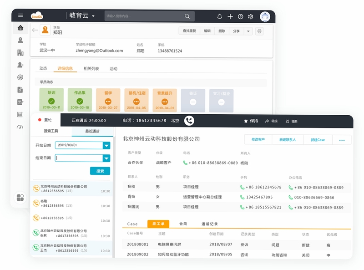The height and width of the screenshot is (270, 364).
Task: Focus the 结束日期 input field
Action: (x=79, y=158)
